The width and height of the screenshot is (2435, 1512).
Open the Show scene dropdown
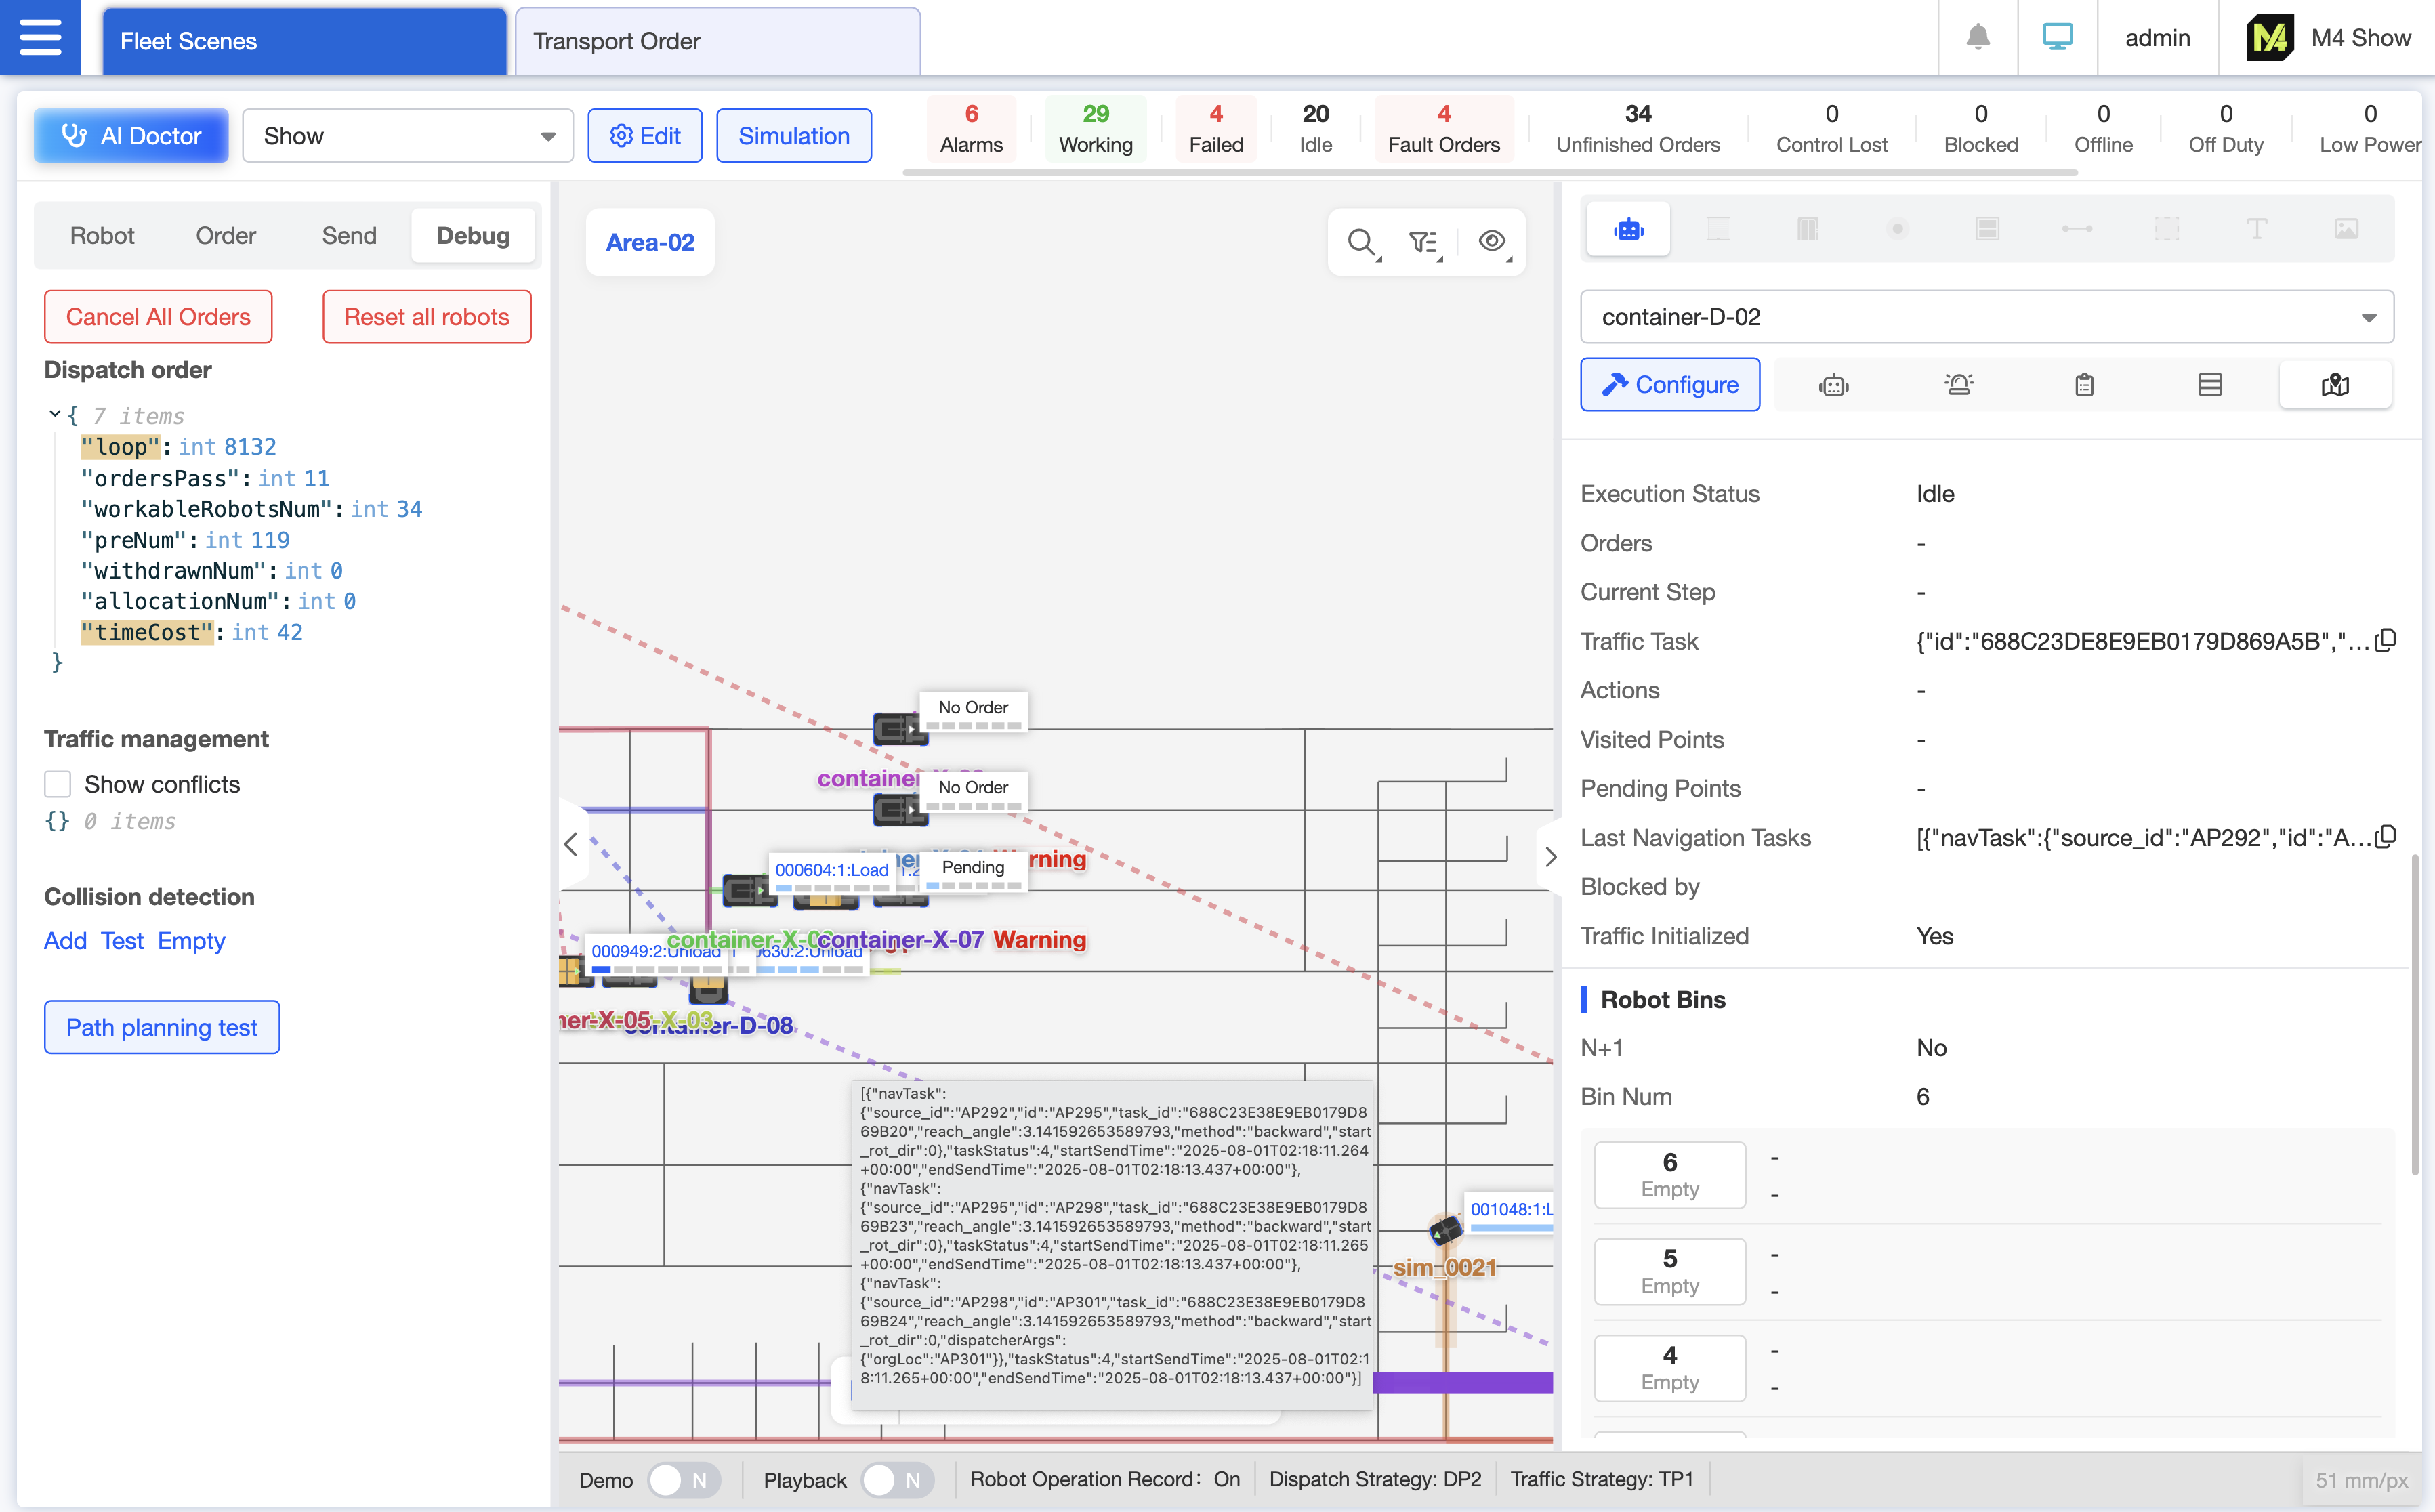(x=408, y=136)
